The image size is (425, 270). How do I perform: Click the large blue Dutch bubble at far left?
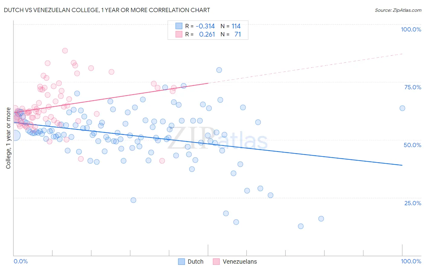point(15,135)
